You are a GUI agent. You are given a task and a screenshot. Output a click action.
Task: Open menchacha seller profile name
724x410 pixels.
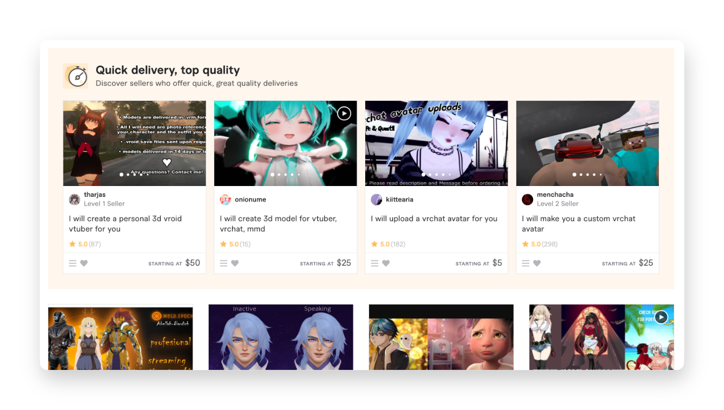click(555, 195)
